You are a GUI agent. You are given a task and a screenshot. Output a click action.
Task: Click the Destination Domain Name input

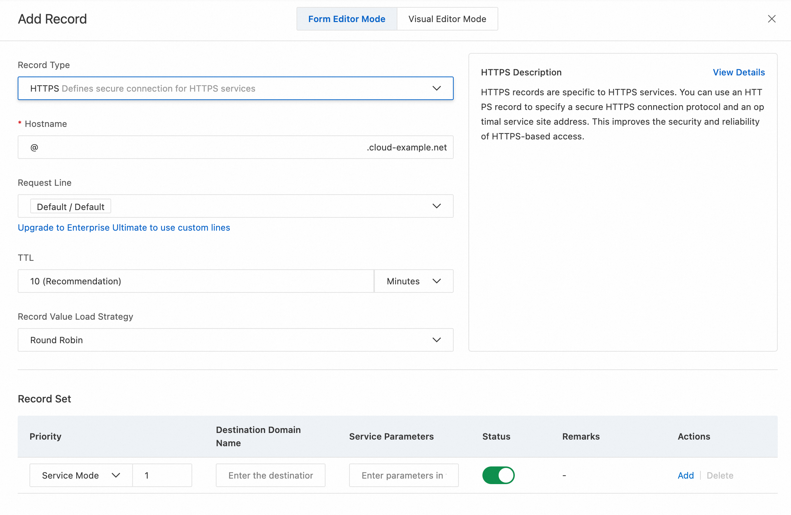270,475
